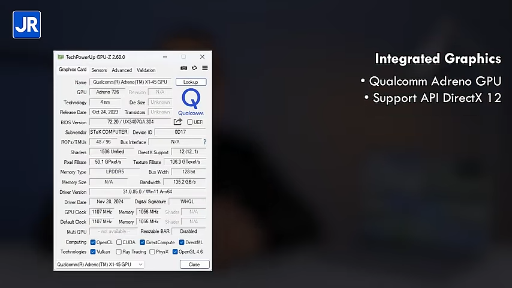Click the 106.3 GTexel/s texture fillrate

pos(185,162)
